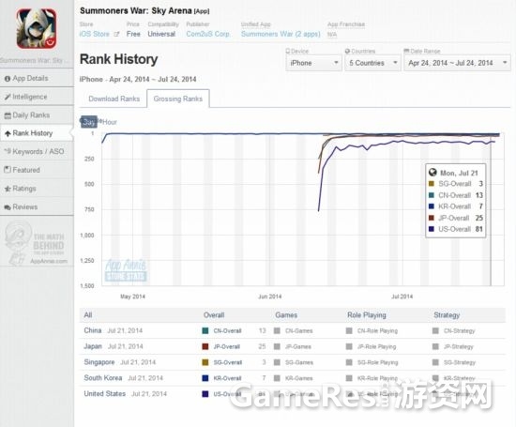Select the Hour granularity option

109,122
